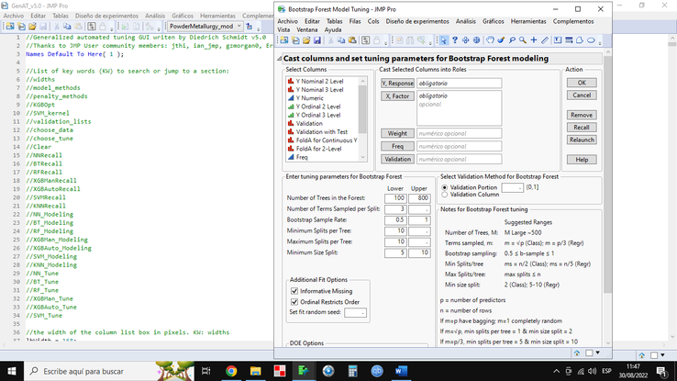Click the Help button
This screenshot has width=677, height=381.
(x=582, y=160)
